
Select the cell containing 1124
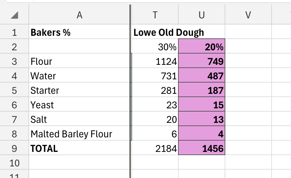(x=155, y=61)
